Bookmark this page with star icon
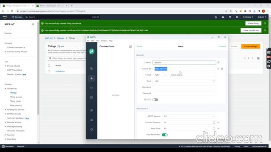Viewport: 271px width, 152px height. click(230, 11)
